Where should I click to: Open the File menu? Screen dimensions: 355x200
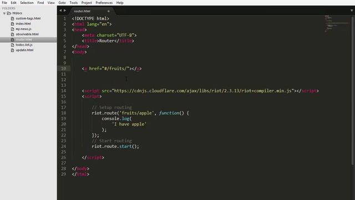point(4,3)
